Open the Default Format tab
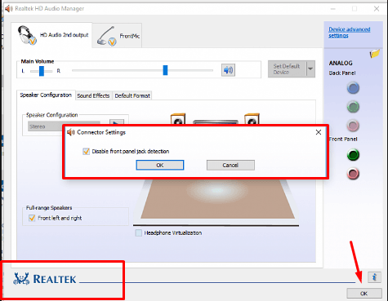The height and width of the screenshot is (301, 388). pyautogui.click(x=132, y=95)
